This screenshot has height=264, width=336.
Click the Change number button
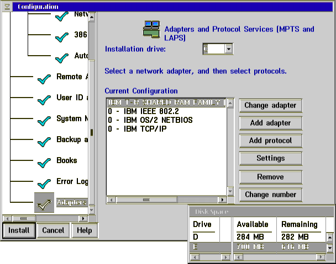tap(271, 195)
